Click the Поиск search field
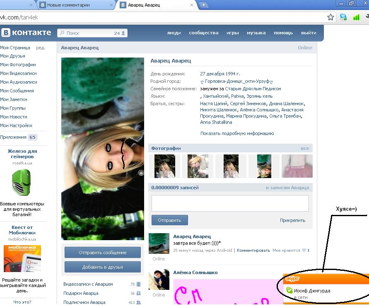Viewport: 369px width, 306px height. coord(92,33)
